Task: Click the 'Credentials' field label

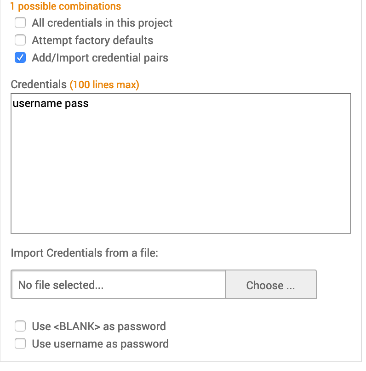Action: [39, 84]
